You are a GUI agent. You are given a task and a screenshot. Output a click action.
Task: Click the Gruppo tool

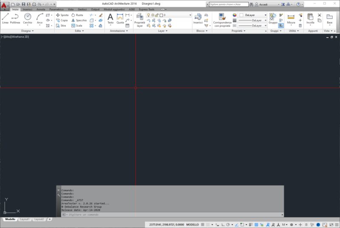coord(273,18)
